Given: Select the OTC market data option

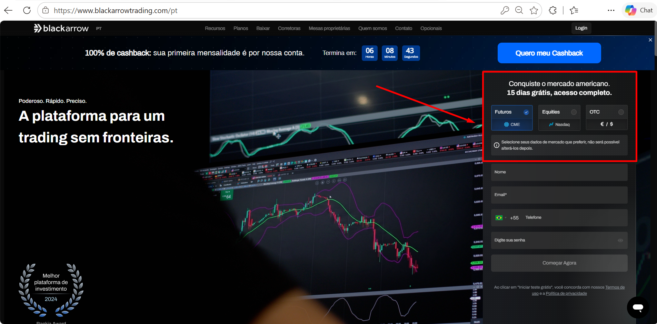Looking at the screenshot, I should click(607, 118).
